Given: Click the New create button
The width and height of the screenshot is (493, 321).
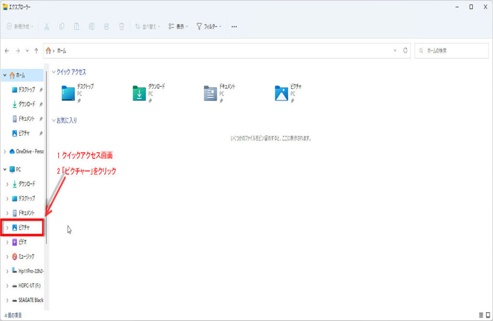Looking at the screenshot, I should (20, 26).
